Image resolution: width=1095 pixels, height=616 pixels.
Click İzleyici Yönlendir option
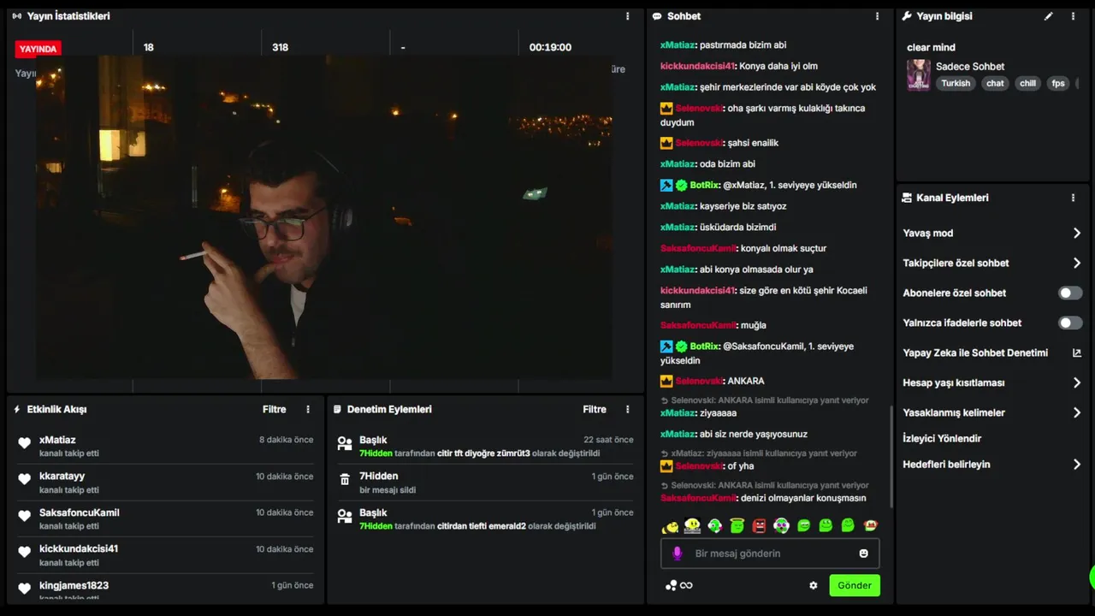click(x=942, y=438)
